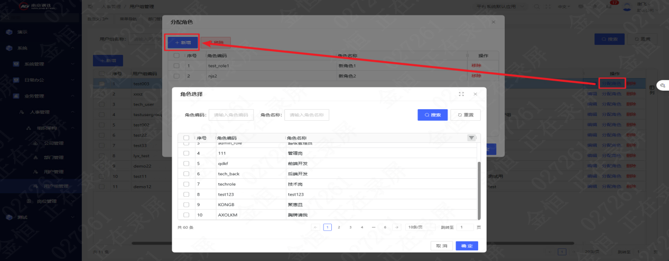669x261 pixels.
Task: Click the 演示 sidebar cube icon
Action: tap(9, 32)
